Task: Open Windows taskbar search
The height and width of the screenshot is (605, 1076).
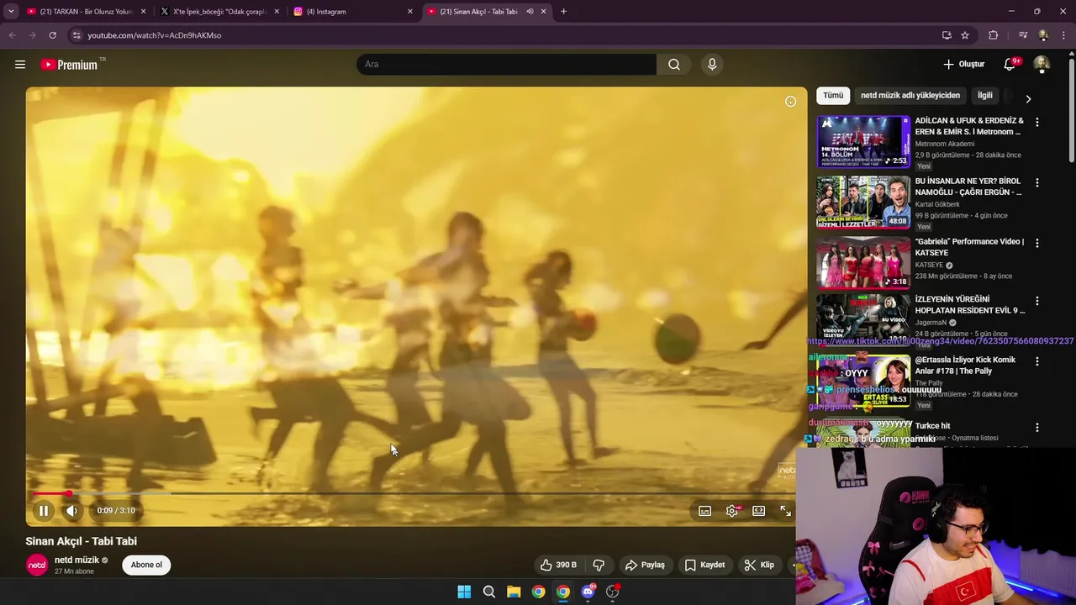Action: 489,592
